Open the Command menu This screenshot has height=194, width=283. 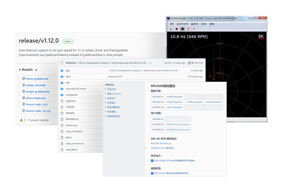click(182, 24)
